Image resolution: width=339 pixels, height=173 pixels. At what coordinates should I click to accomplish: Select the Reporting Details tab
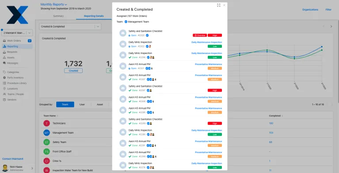tap(94, 16)
